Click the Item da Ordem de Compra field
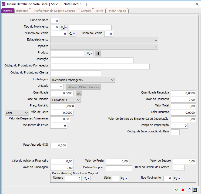Viewport: 201px width, 194px height. point(179,168)
